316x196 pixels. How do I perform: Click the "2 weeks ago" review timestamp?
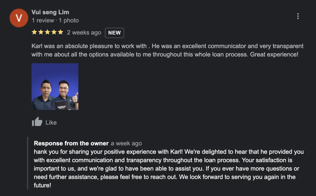coord(84,33)
